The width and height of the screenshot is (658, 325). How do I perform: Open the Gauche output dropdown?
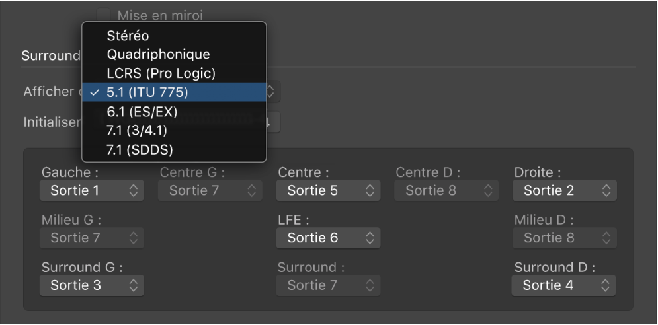point(92,191)
